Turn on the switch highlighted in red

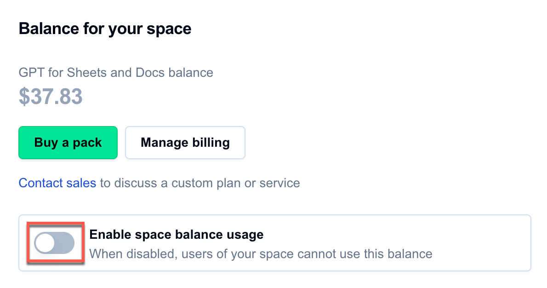click(54, 242)
